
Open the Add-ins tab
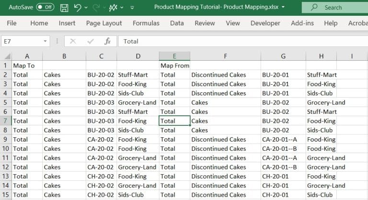(x=302, y=23)
